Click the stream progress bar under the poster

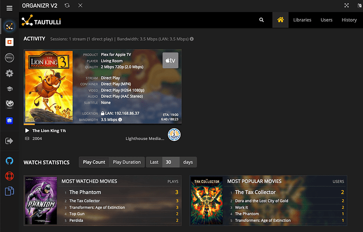pyautogui.click(x=103, y=124)
